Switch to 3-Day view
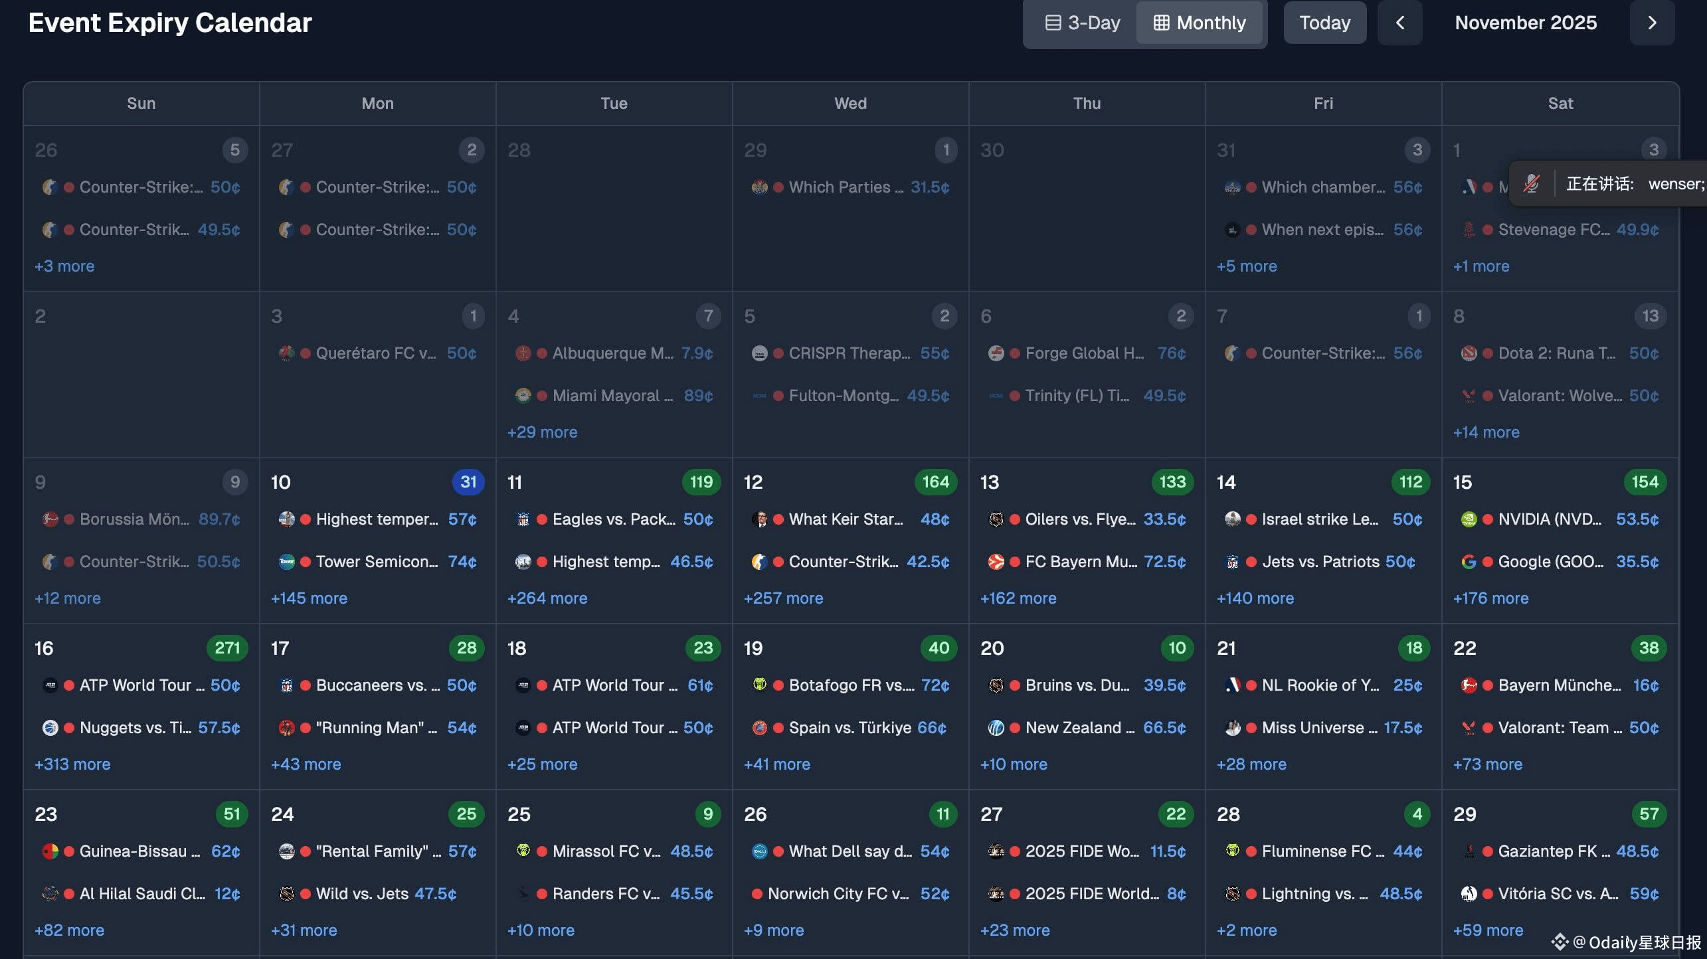 click(1083, 23)
